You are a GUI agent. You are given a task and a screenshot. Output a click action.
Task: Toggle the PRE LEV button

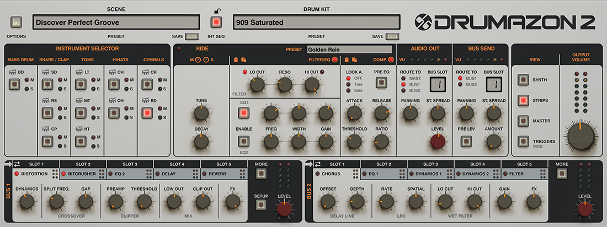466,141
